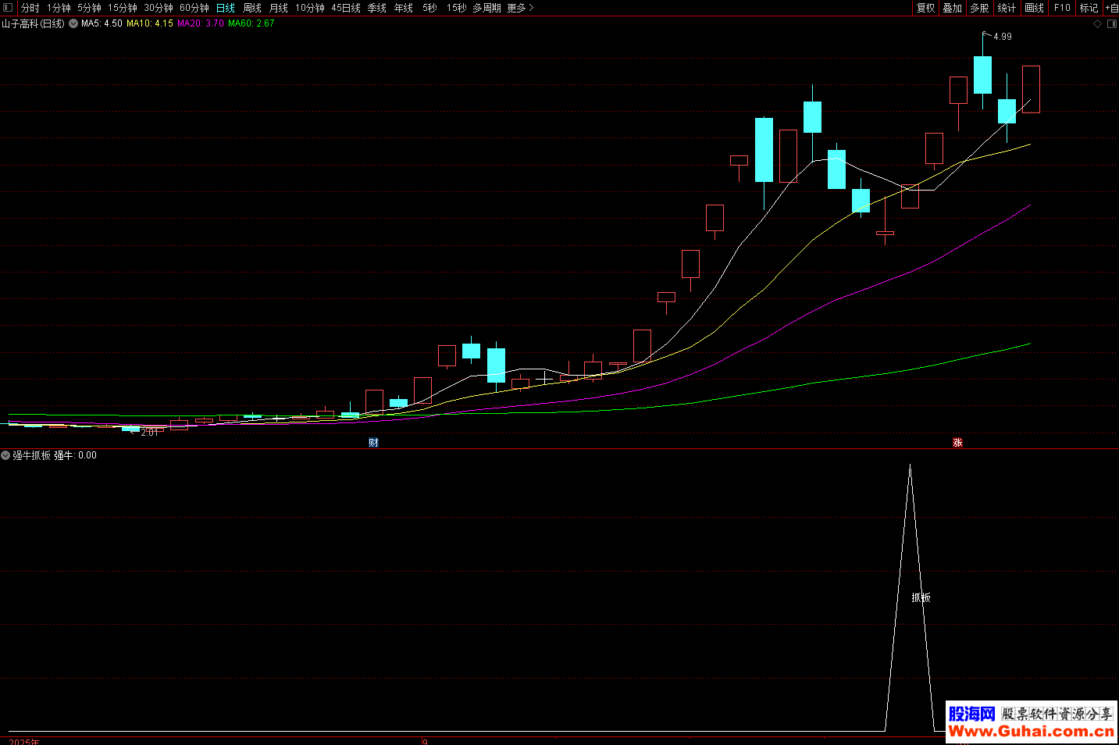Click the 多股 multi-stock button
Screen dimensions: 1119x745
click(x=979, y=8)
